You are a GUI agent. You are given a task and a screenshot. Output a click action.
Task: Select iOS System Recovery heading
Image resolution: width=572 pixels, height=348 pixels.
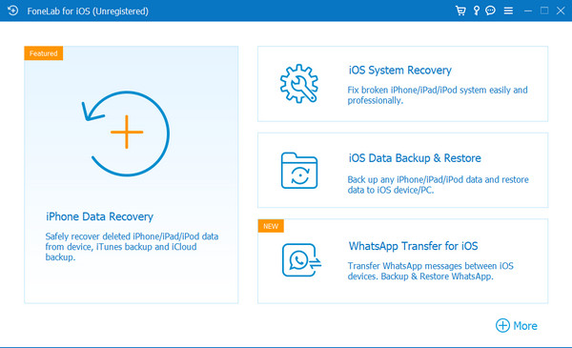[x=399, y=70]
